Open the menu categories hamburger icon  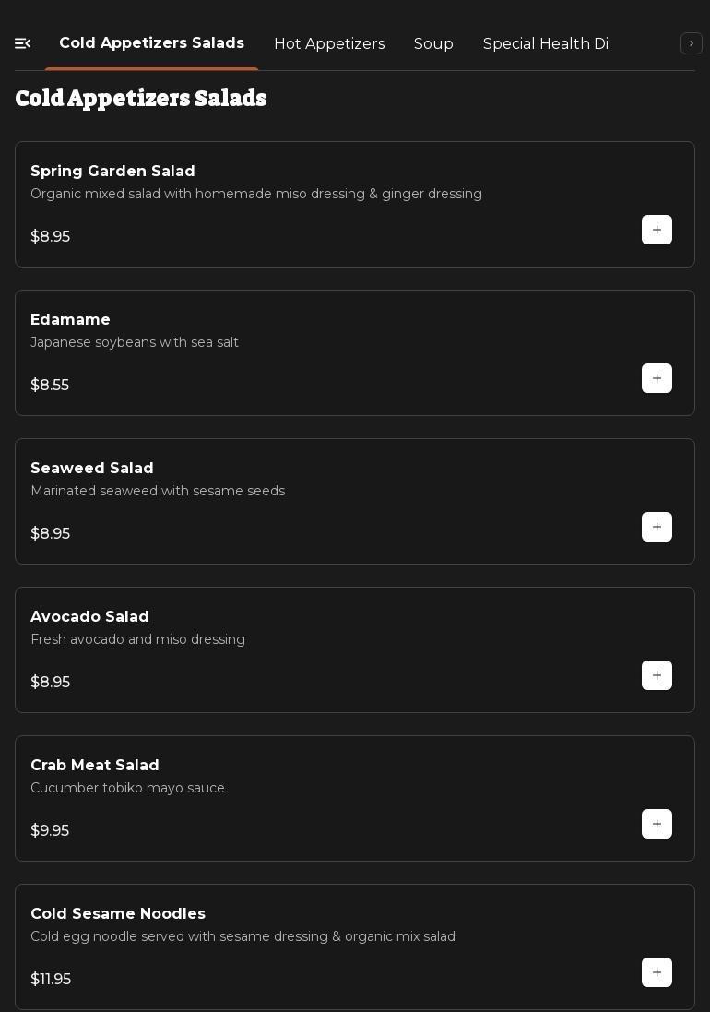[x=23, y=43]
